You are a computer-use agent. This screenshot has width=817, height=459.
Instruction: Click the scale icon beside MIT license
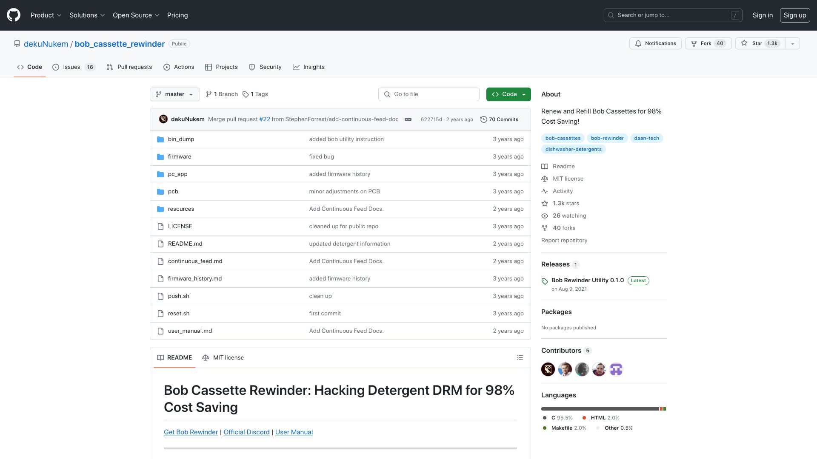click(x=545, y=179)
